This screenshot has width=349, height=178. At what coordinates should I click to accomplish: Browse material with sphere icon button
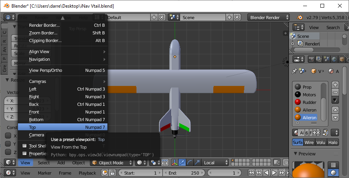point(295,133)
